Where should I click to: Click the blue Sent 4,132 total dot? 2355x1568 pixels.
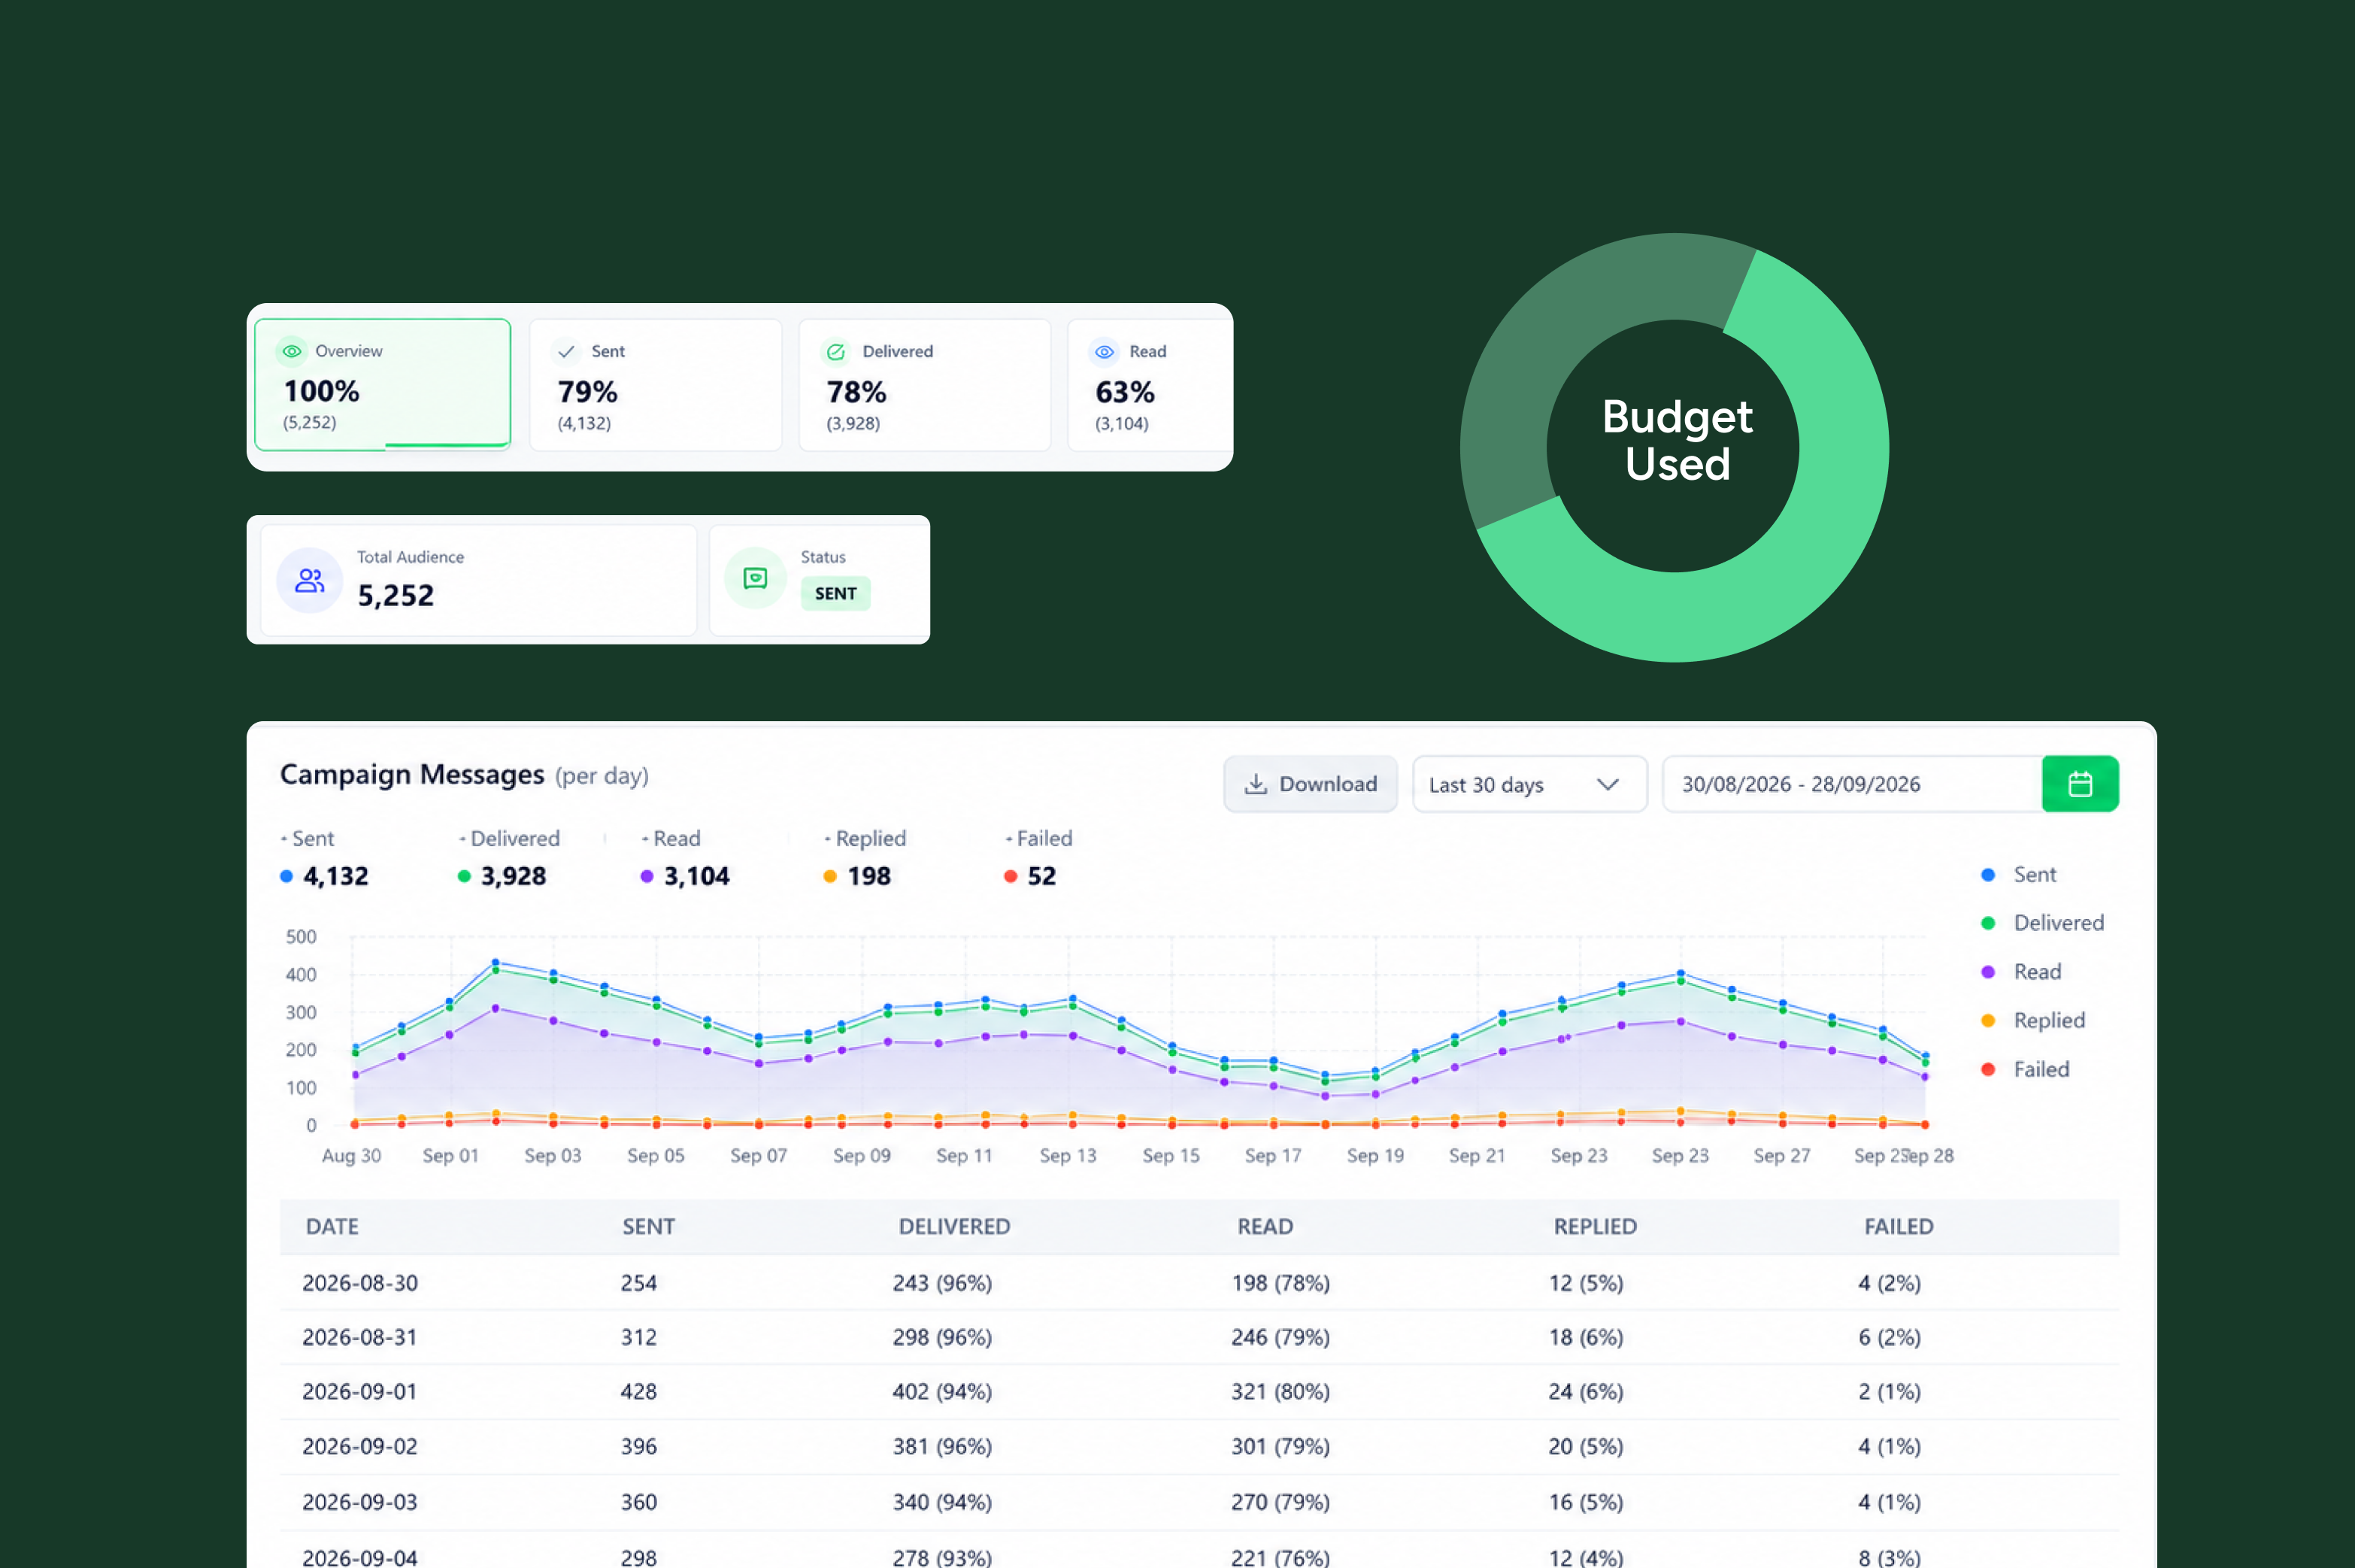click(287, 877)
